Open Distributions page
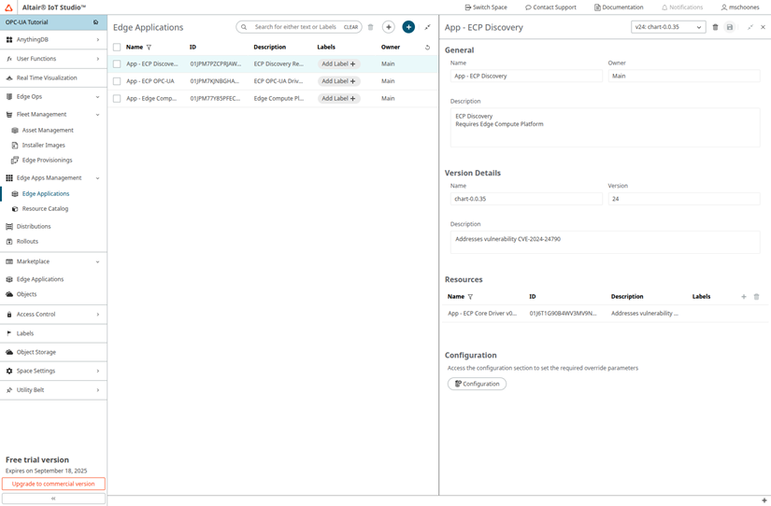The image size is (771, 506). tap(34, 227)
